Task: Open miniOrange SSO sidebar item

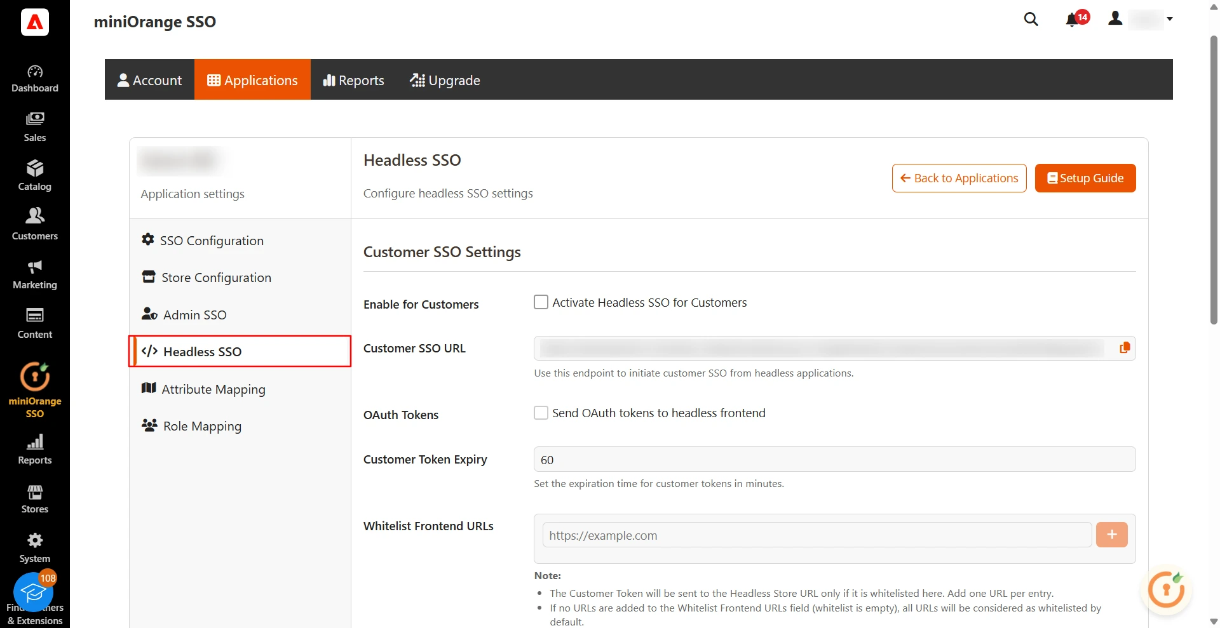Action: pos(35,390)
